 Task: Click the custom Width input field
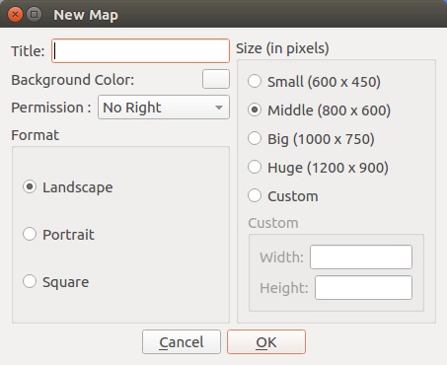click(361, 256)
